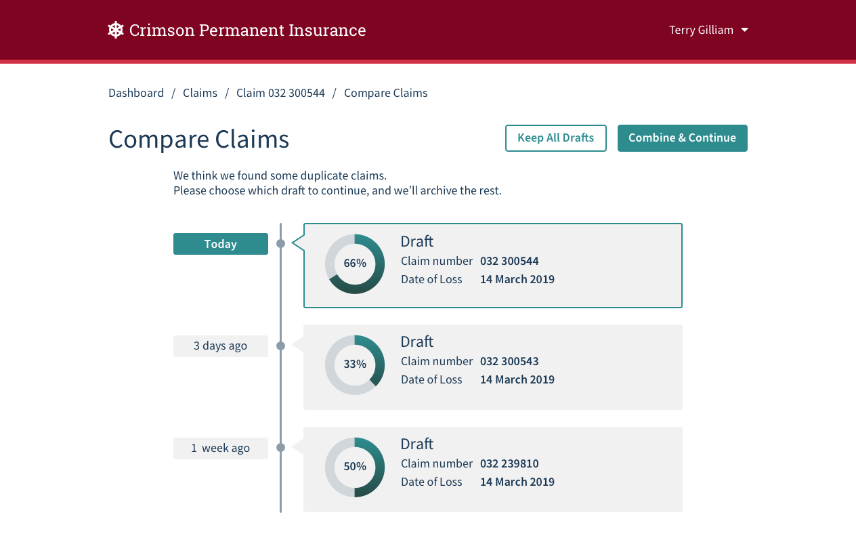Click the date of loss in claim 032 300543 card
This screenshot has width=856, height=542.
point(517,379)
